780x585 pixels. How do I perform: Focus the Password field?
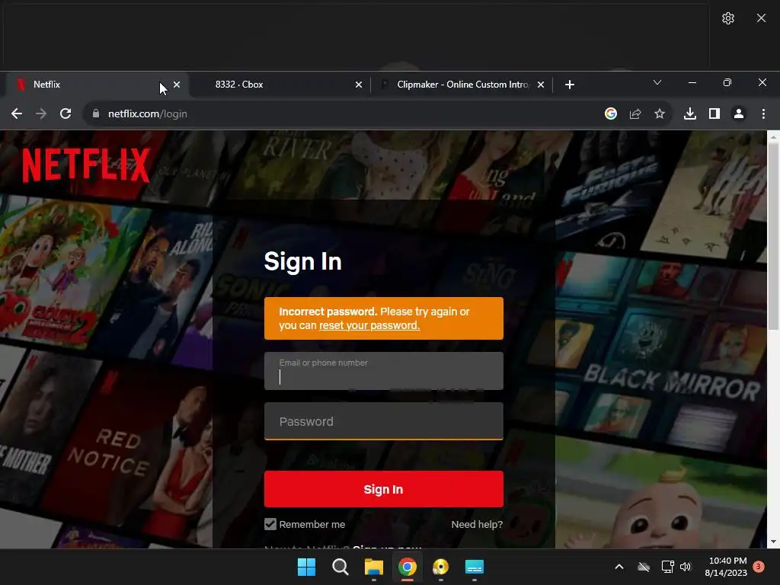click(384, 421)
